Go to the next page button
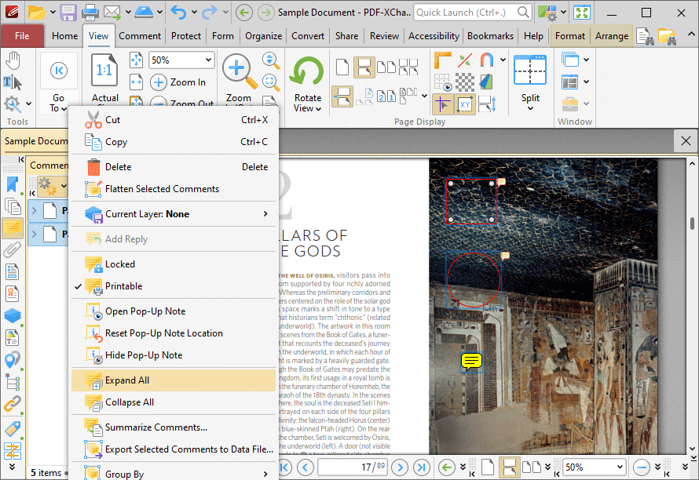 (x=400, y=467)
